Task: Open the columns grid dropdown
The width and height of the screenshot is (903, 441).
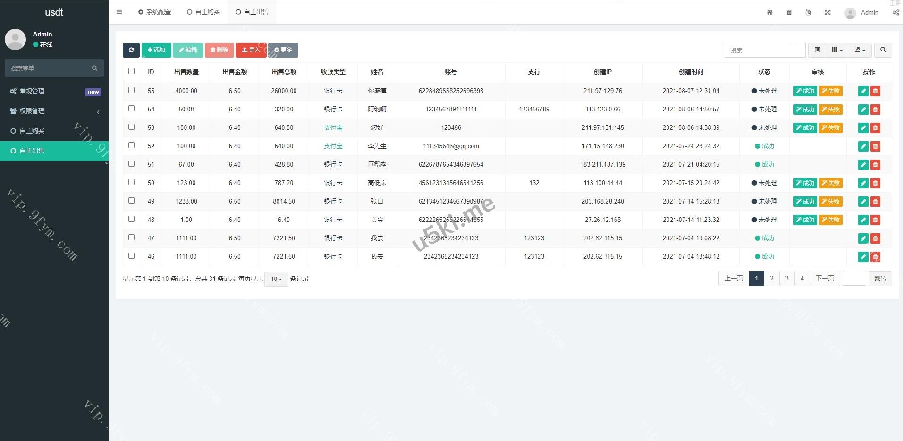Action: pos(836,50)
